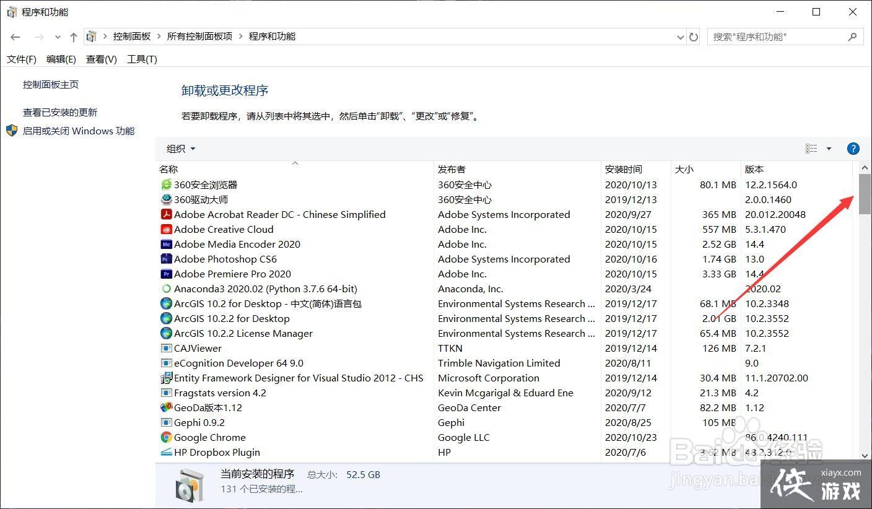Click the Adobe Premiere Pro 2020 icon

[166, 274]
